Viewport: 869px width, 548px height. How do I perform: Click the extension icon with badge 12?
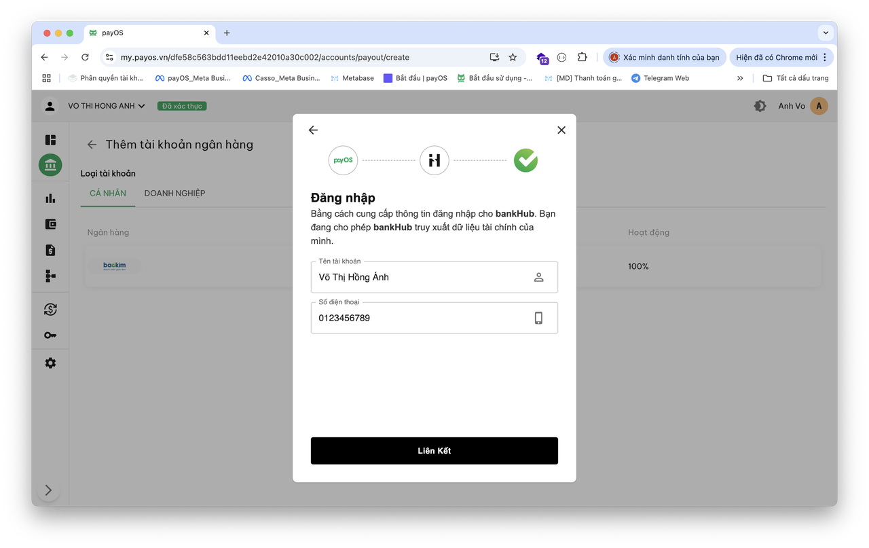point(542,58)
